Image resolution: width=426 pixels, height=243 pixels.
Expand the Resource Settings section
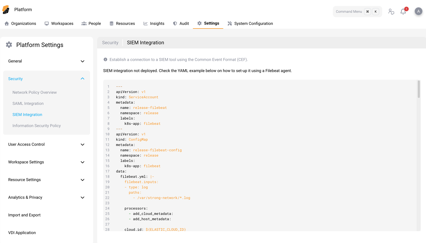click(83, 180)
